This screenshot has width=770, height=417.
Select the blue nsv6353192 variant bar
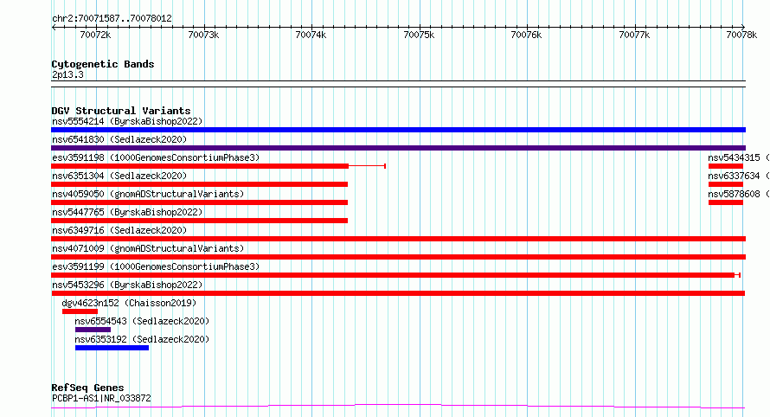click(112, 348)
